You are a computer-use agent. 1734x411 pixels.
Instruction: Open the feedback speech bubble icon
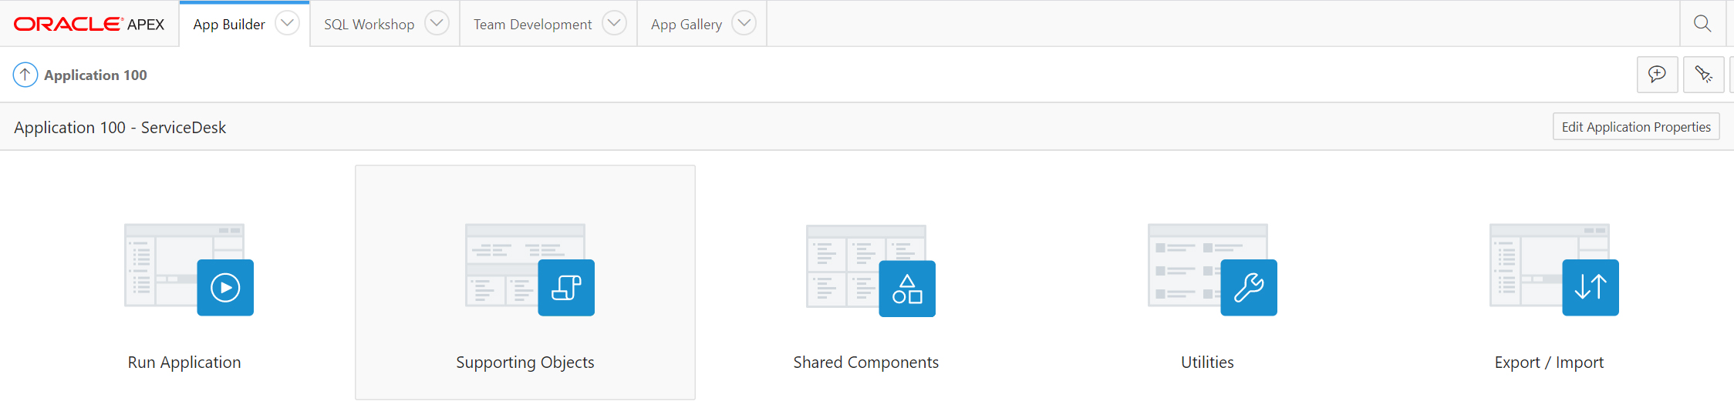pos(1657,75)
